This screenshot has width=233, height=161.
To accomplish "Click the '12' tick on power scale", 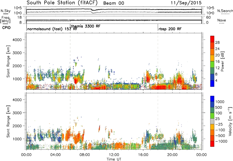I will pos(217,68).
